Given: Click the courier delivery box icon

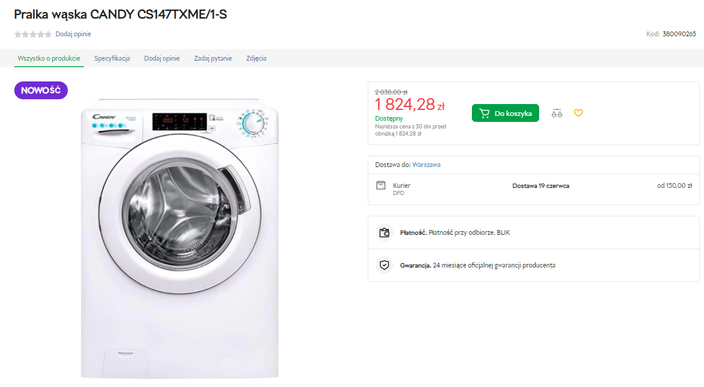Looking at the screenshot, I should (x=381, y=185).
